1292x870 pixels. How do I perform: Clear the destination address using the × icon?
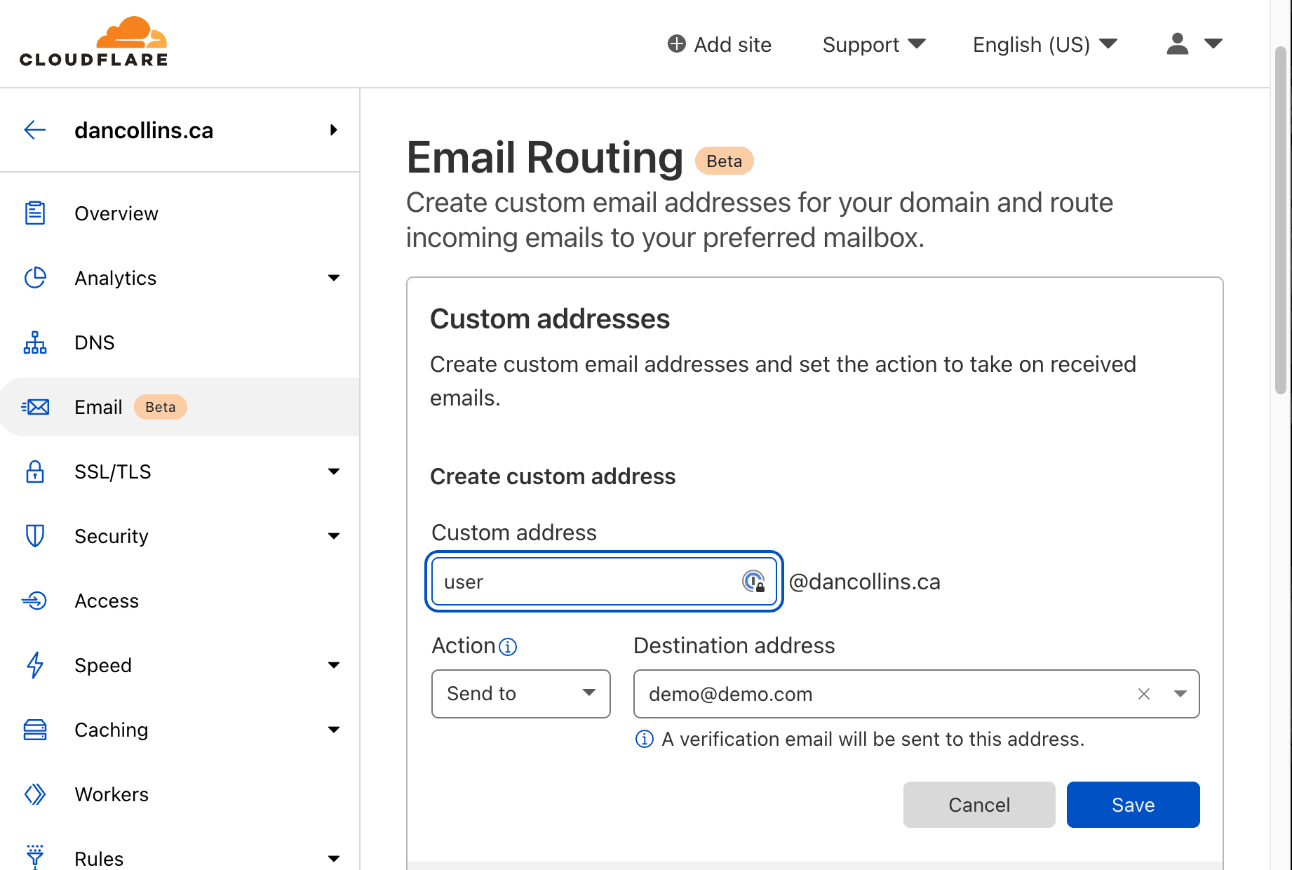1144,694
